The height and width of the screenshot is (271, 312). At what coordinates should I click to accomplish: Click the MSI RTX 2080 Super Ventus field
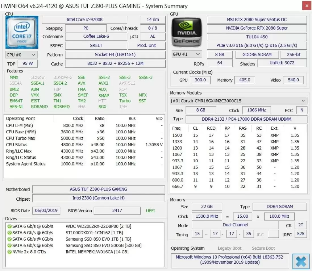[x=257, y=20]
